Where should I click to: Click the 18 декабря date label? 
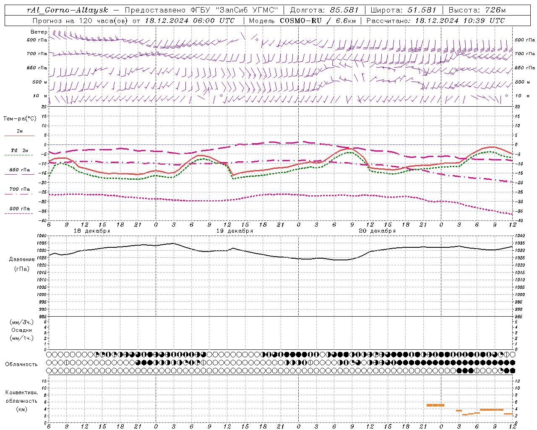tap(92, 231)
